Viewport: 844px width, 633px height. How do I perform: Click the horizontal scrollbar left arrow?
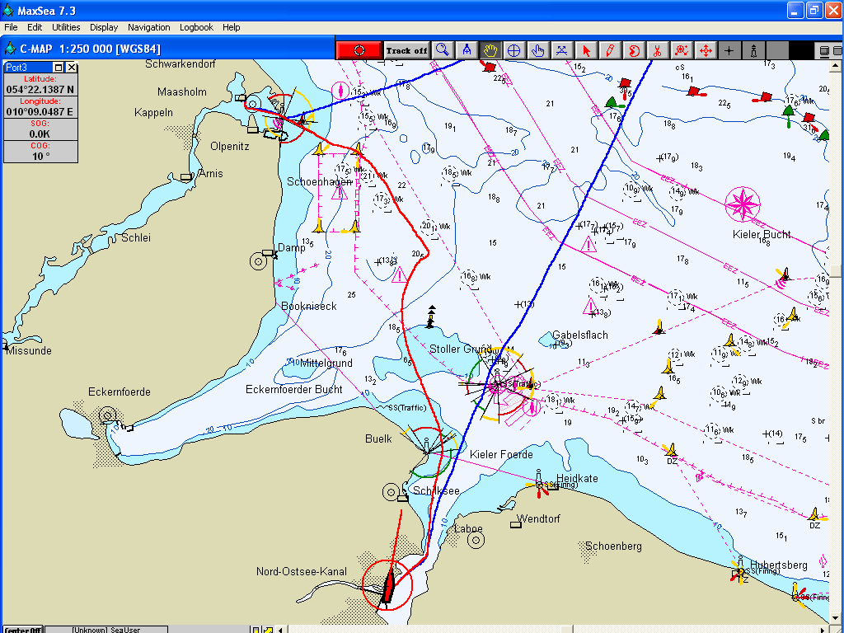pos(281,629)
